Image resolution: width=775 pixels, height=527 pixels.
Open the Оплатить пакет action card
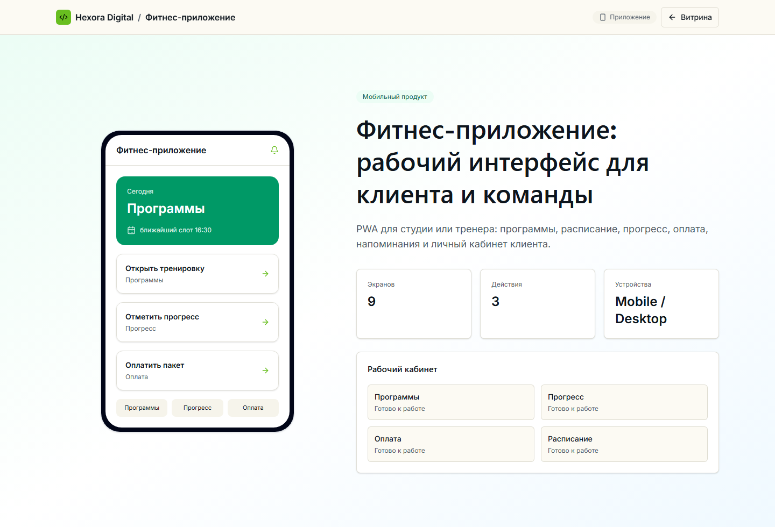pyautogui.click(x=198, y=371)
